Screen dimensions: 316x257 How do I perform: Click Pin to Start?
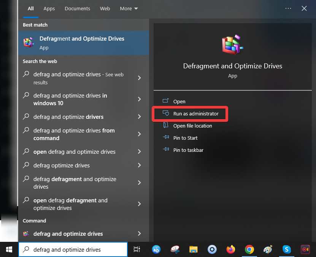click(185, 138)
